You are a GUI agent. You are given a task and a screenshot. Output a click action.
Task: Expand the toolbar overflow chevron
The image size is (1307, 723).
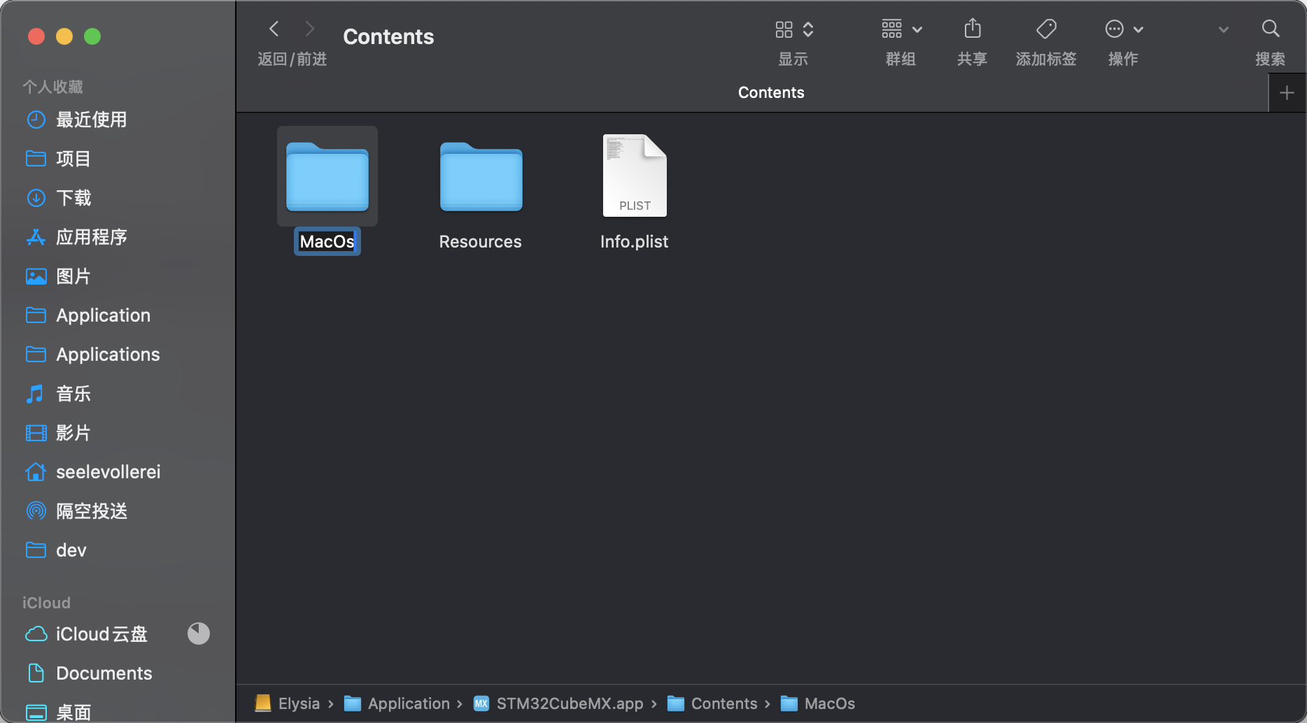(1223, 29)
